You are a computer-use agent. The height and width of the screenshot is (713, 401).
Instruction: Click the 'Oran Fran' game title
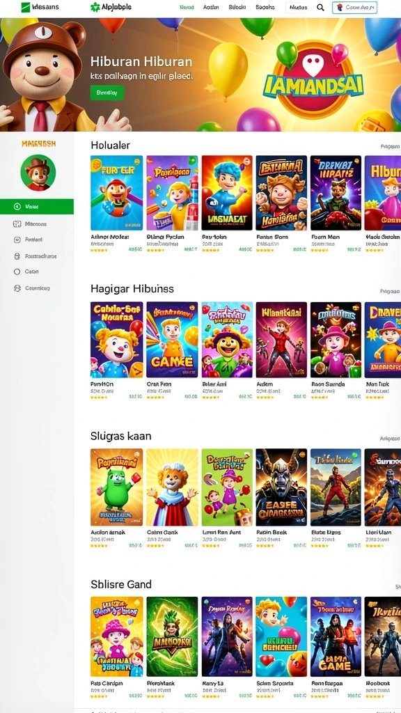(159, 384)
